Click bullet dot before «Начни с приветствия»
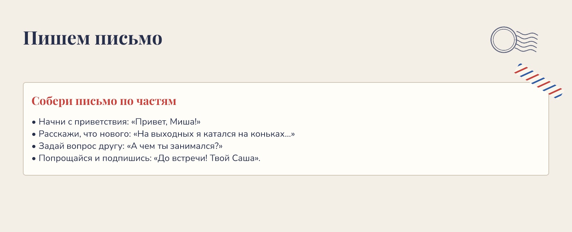The width and height of the screenshot is (572, 232). [34, 122]
